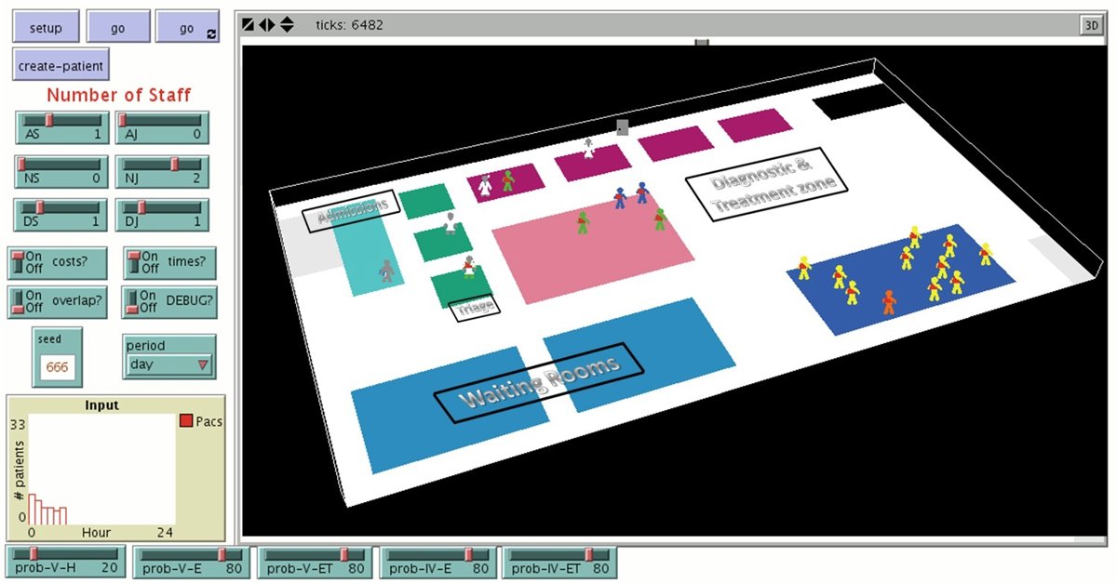Screen dimensions: 1117x583
Task: Click the diagonal view resize icon
Action: pos(248,24)
